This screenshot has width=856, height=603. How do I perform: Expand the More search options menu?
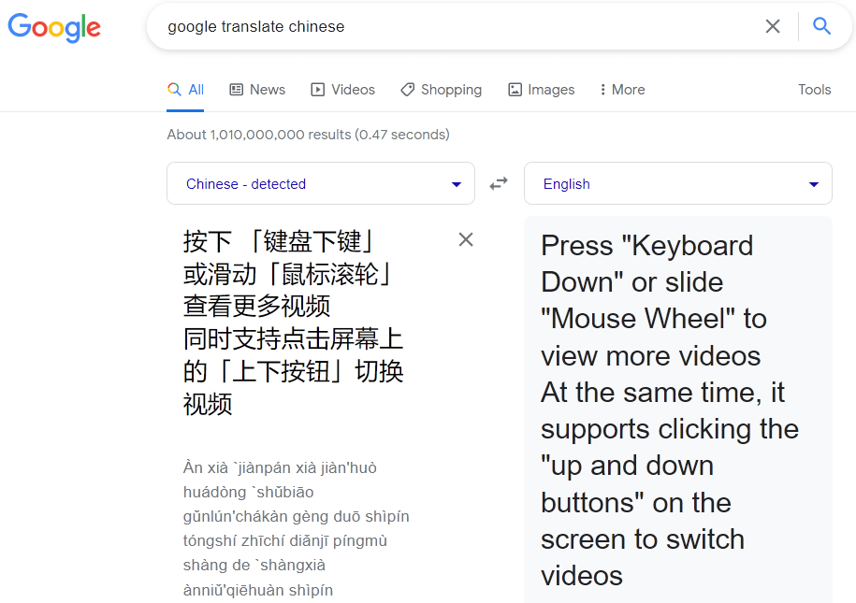[621, 89]
